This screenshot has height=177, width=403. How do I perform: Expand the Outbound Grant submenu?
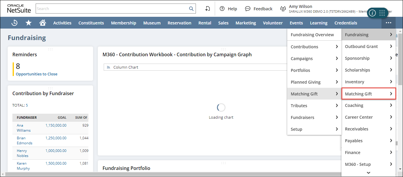tap(368, 47)
